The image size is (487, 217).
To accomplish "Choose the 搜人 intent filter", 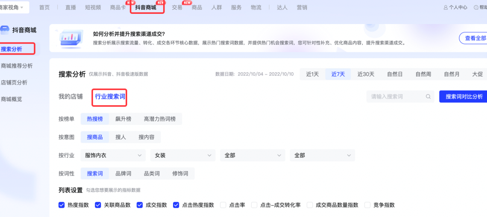I will tap(121, 137).
